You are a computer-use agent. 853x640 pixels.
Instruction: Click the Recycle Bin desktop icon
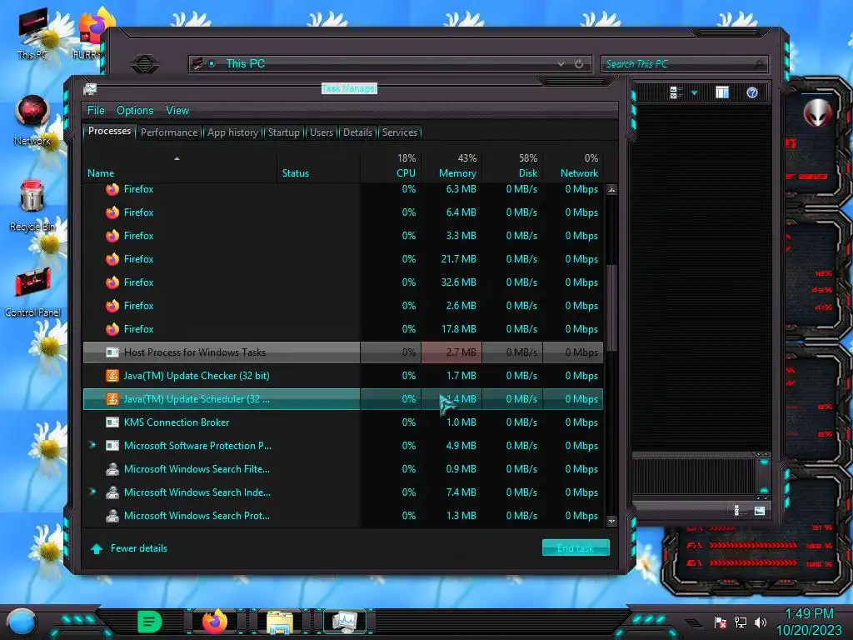click(x=32, y=206)
